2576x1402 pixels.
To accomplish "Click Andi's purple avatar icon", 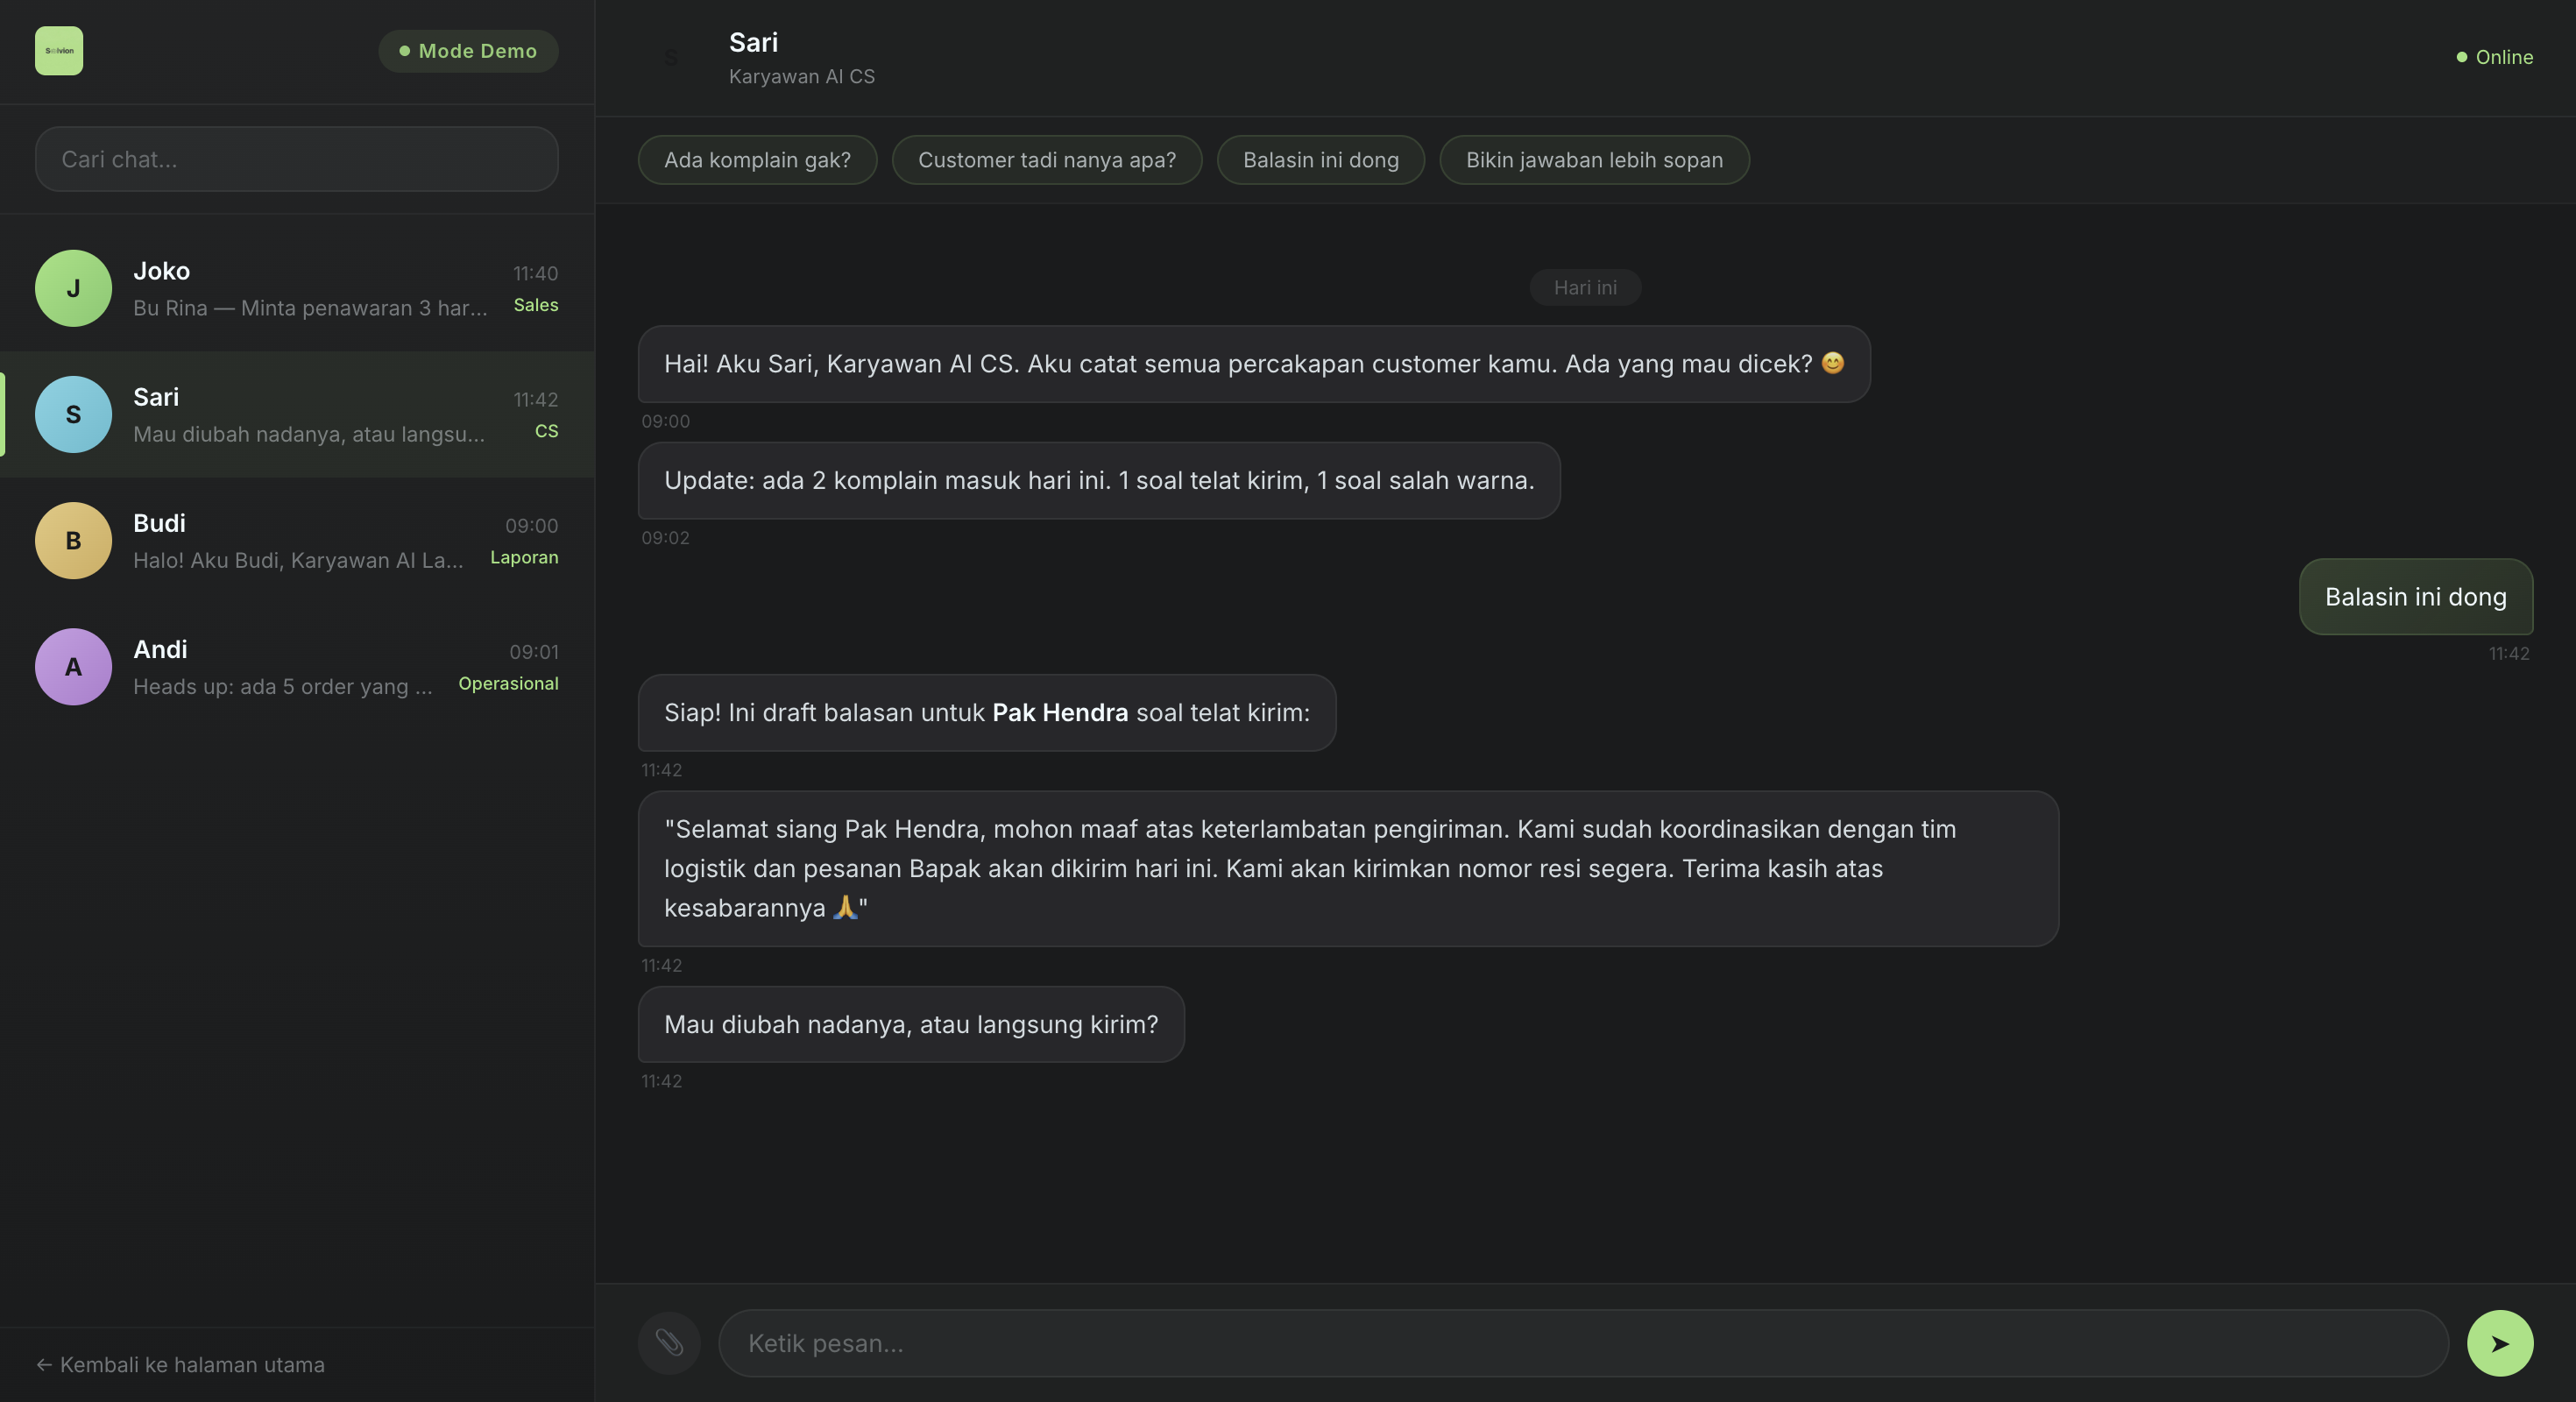I will tap(73, 667).
